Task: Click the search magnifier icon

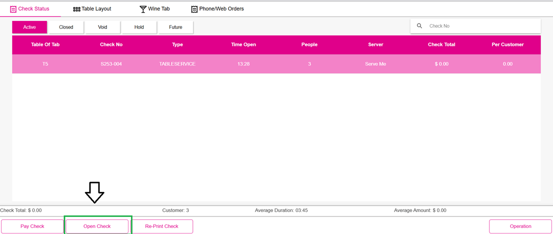Action: [419, 26]
